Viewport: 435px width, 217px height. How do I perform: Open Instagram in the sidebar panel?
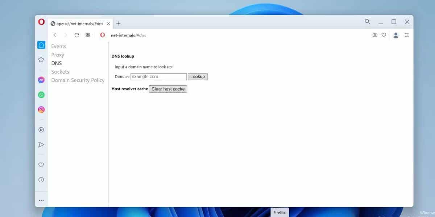[41, 110]
